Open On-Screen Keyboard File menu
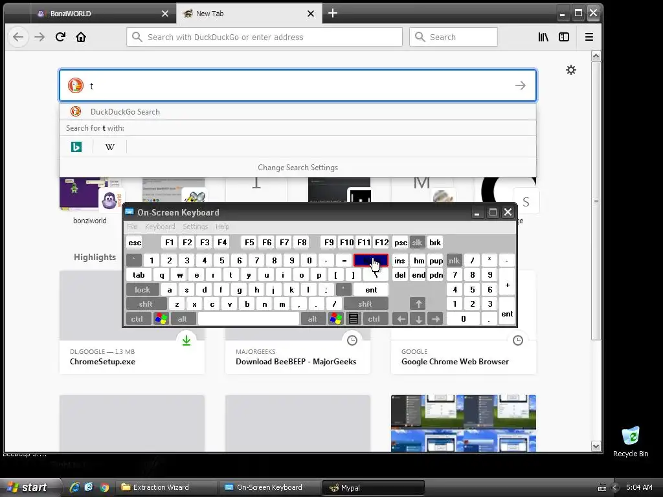This screenshot has height=497, width=663. [132, 226]
